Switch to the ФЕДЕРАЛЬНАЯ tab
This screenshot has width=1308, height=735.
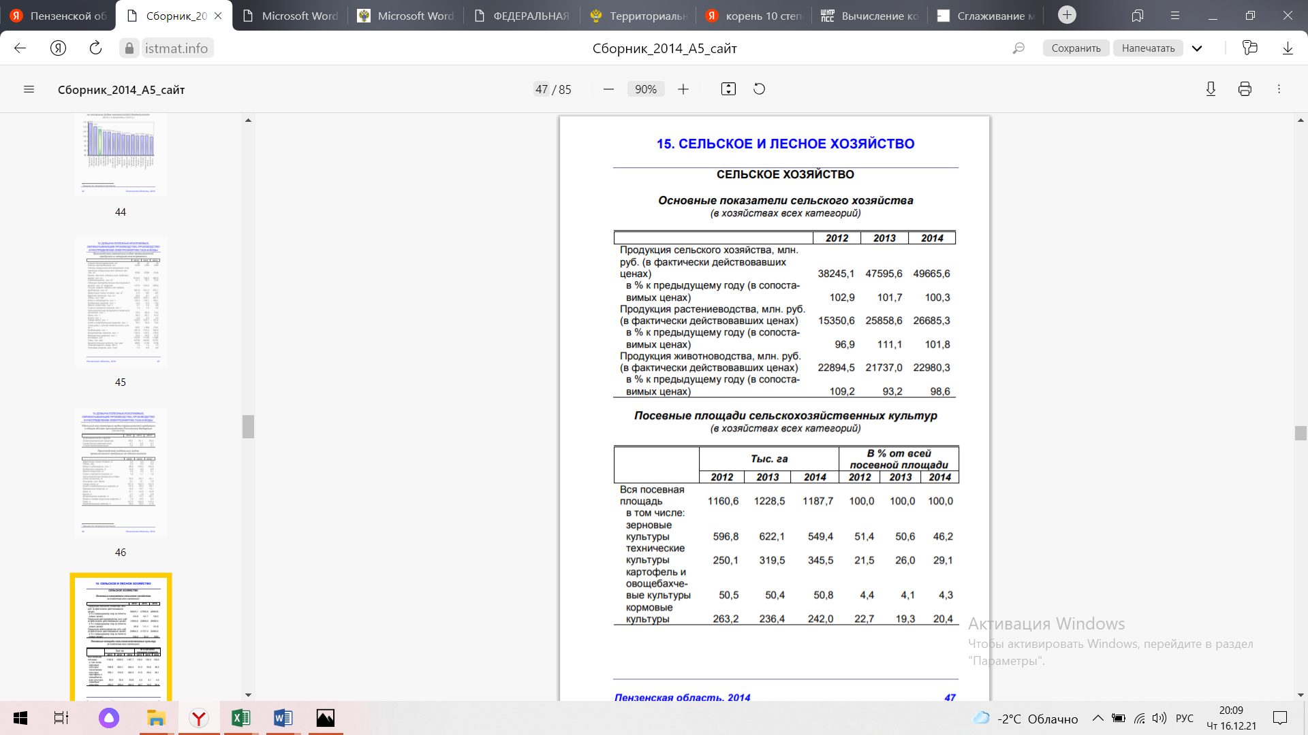pos(521,16)
